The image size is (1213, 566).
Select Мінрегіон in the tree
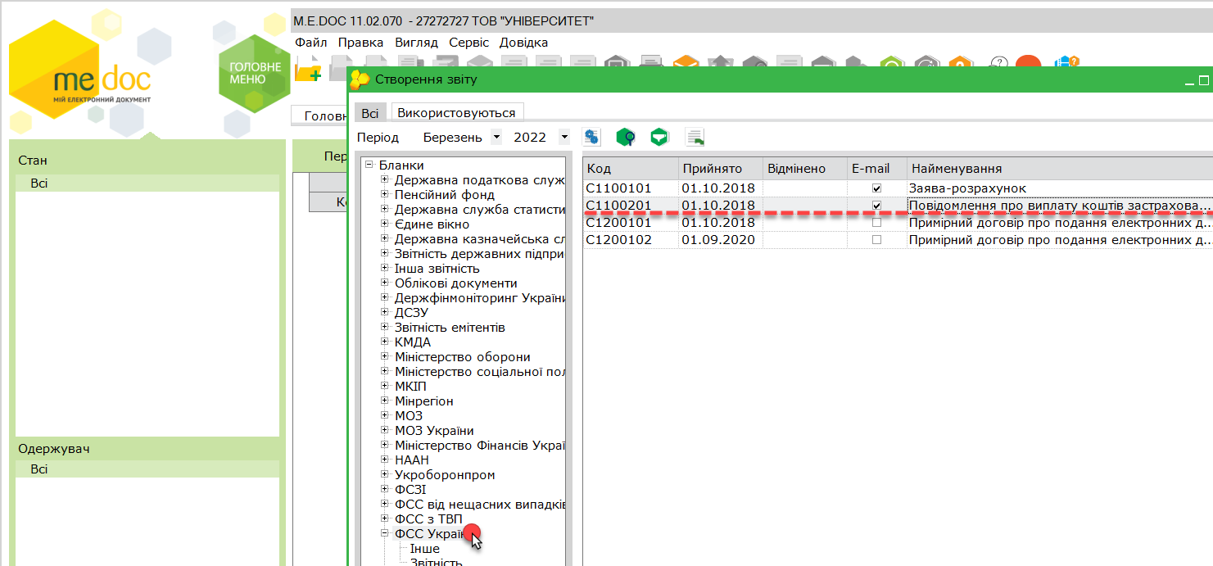[x=424, y=401]
